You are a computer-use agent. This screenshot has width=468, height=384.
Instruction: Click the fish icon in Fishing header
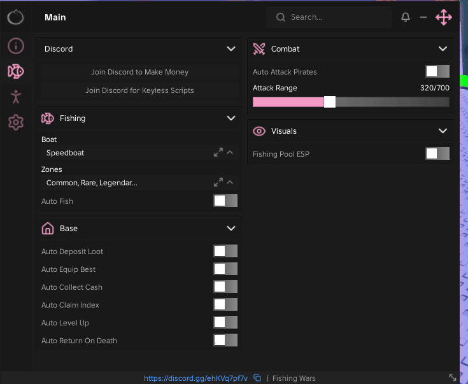click(x=48, y=118)
